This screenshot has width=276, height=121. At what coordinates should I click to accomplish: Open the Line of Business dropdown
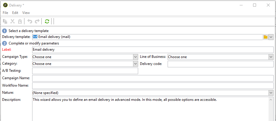[271, 57]
